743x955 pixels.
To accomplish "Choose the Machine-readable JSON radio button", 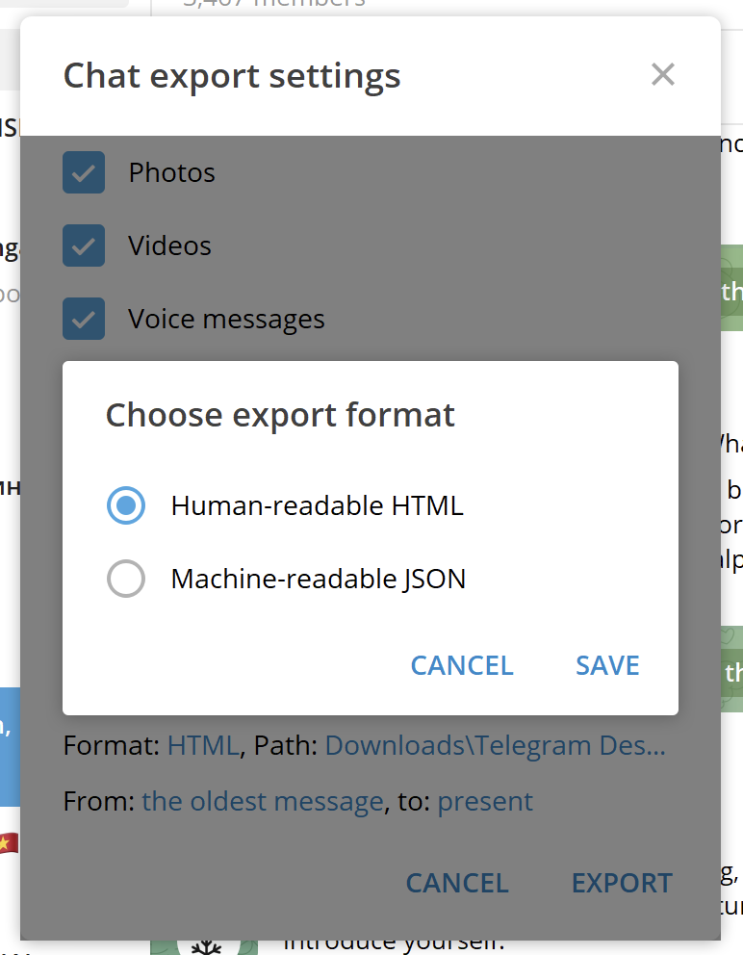I will click(126, 579).
